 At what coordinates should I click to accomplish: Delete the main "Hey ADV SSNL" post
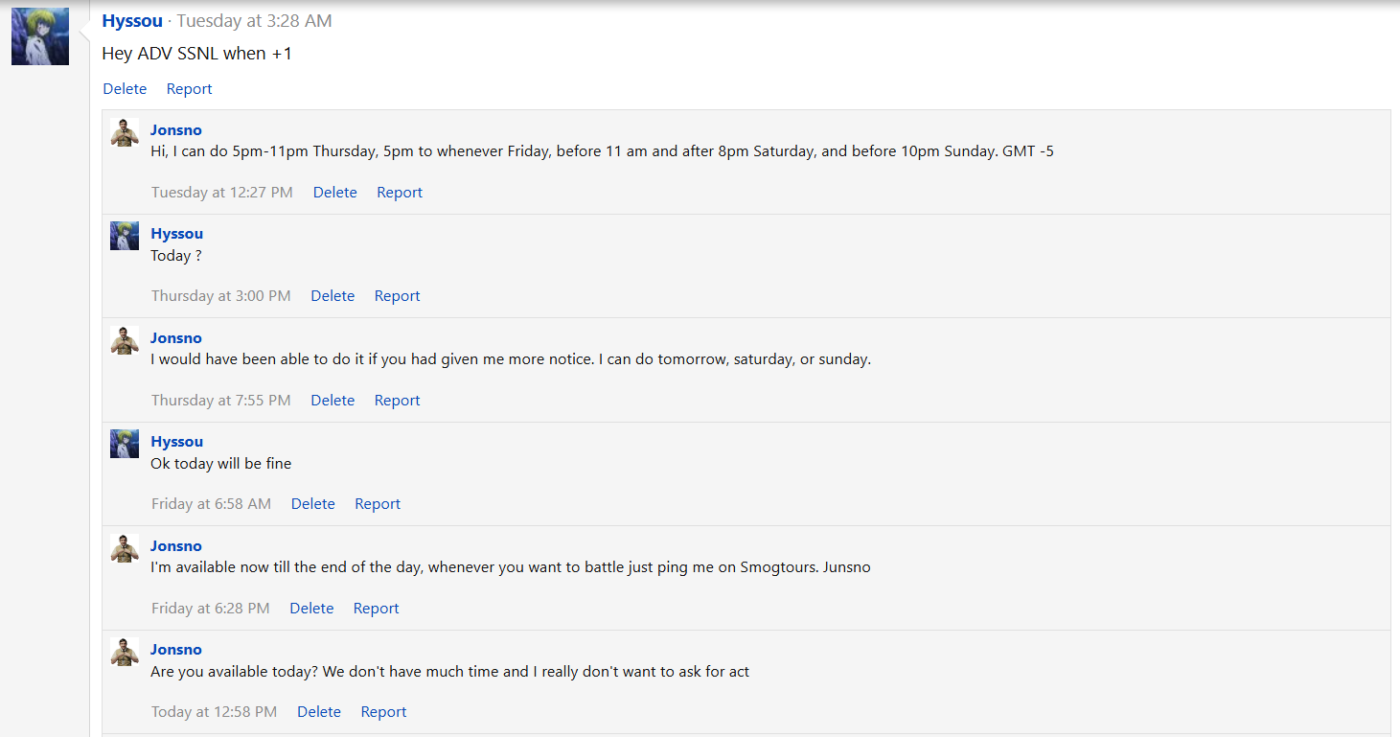(125, 89)
